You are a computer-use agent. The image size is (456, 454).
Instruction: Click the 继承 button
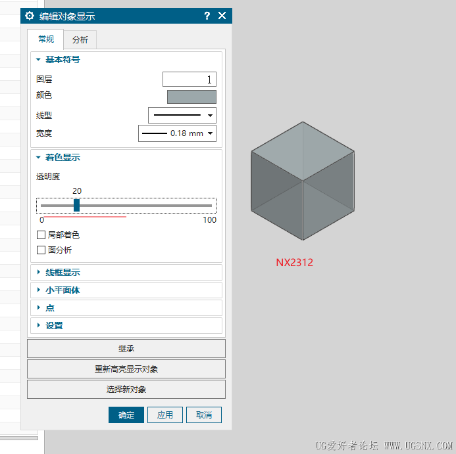(x=126, y=349)
